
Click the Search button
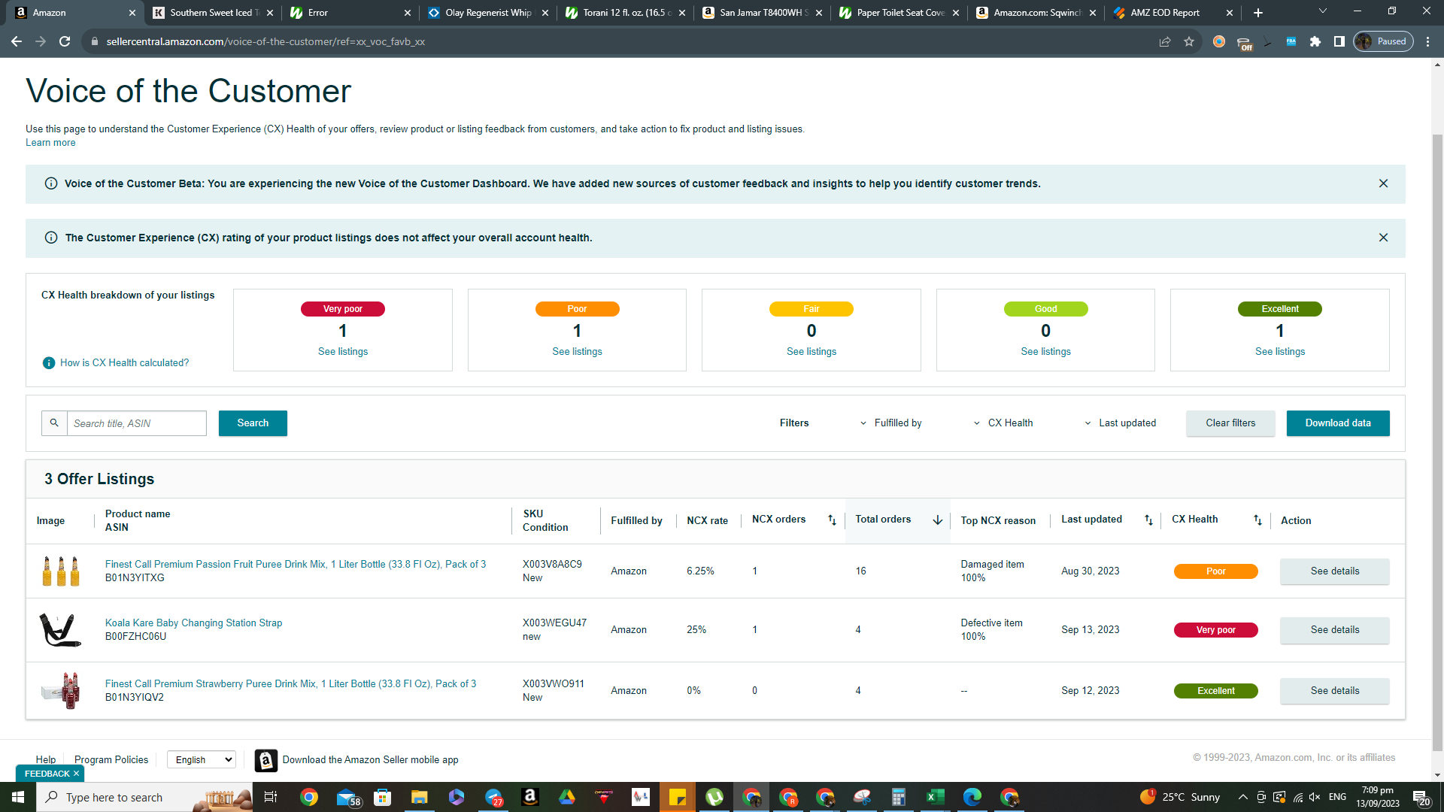pyautogui.click(x=253, y=423)
